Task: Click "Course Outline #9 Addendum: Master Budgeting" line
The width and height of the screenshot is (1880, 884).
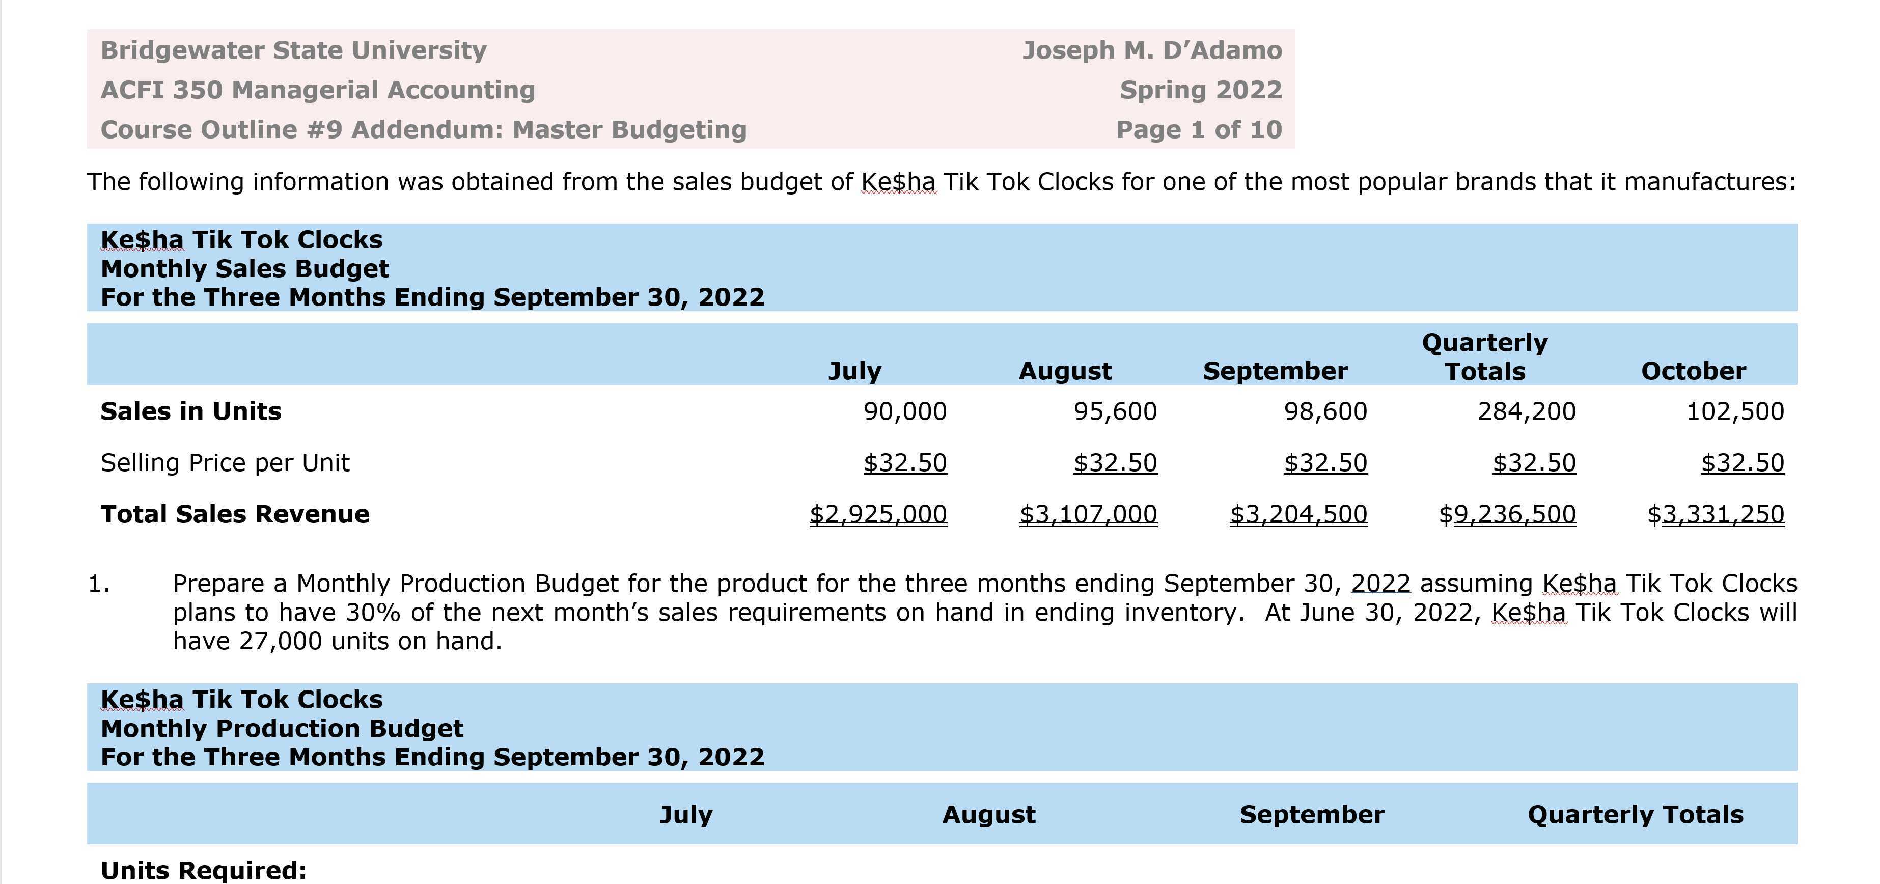Action: click(423, 130)
